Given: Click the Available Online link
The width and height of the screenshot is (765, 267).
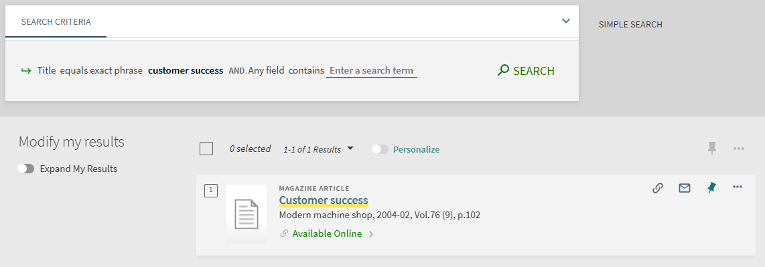Looking at the screenshot, I should (327, 234).
